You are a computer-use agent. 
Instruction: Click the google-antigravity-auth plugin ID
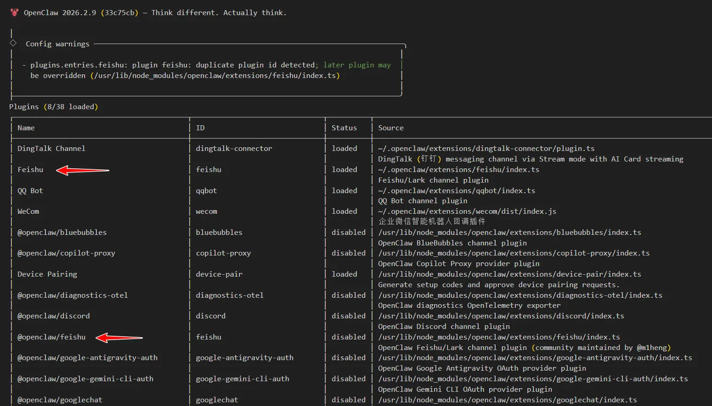point(244,358)
